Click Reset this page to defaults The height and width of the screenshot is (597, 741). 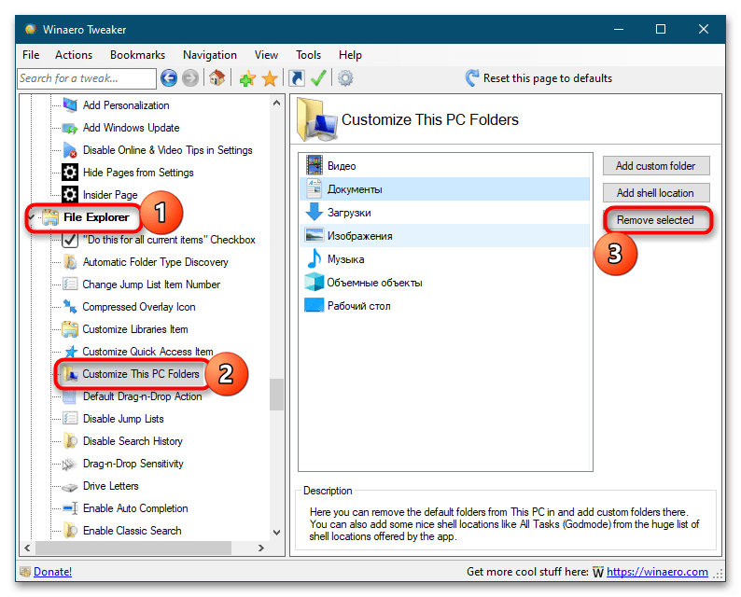[546, 78]
